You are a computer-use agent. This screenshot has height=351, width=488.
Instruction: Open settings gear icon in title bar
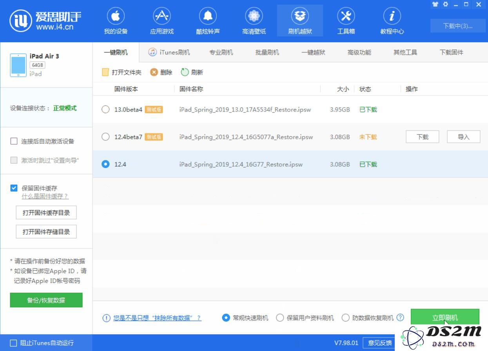[445, 4]
